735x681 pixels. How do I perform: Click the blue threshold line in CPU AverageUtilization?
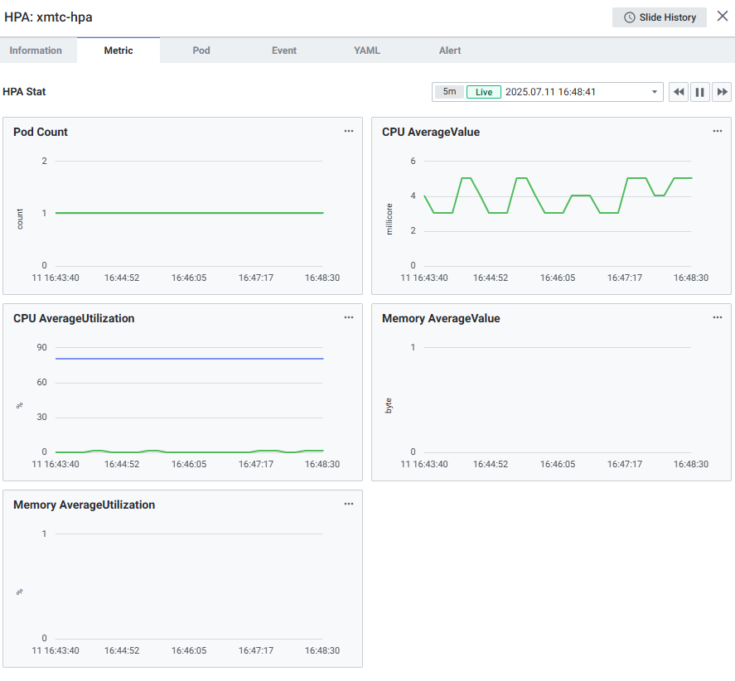(x=189, y=359)
